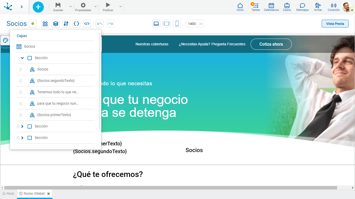Open the Publicar dropdown arrow

[120, 6]
